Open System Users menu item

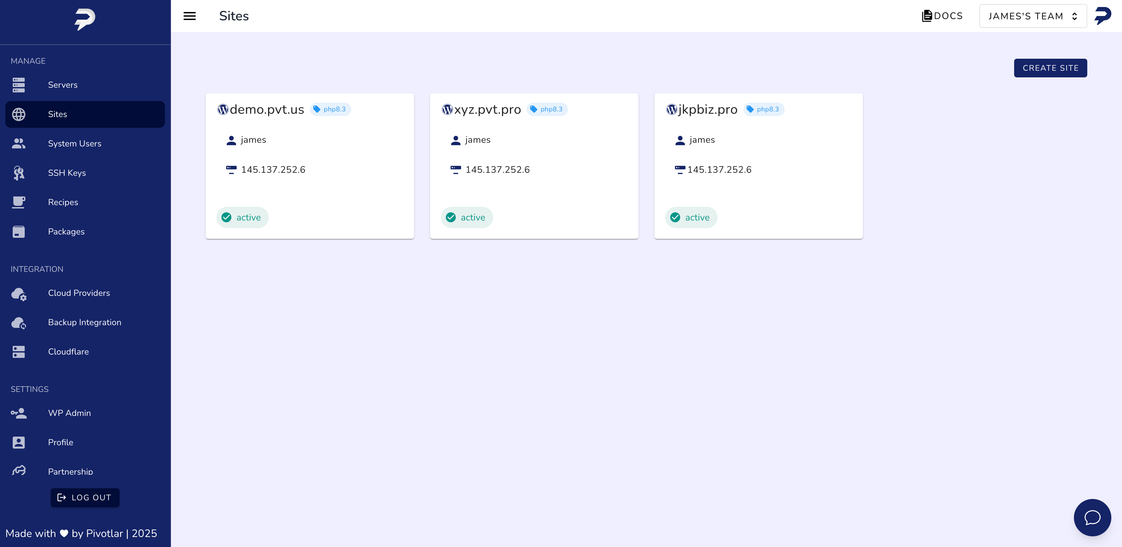click(74, 144)
